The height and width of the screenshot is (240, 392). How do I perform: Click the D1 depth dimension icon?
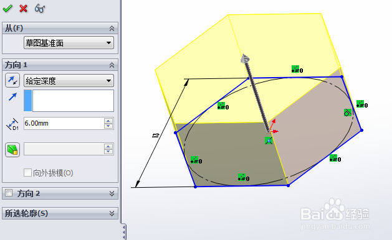[12, 124]
